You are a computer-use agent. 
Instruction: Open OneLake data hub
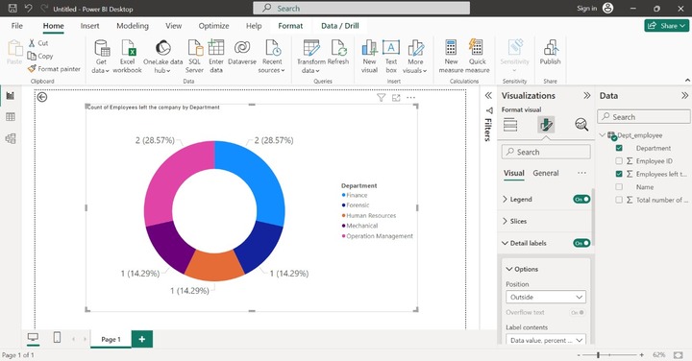pos(162,57)
